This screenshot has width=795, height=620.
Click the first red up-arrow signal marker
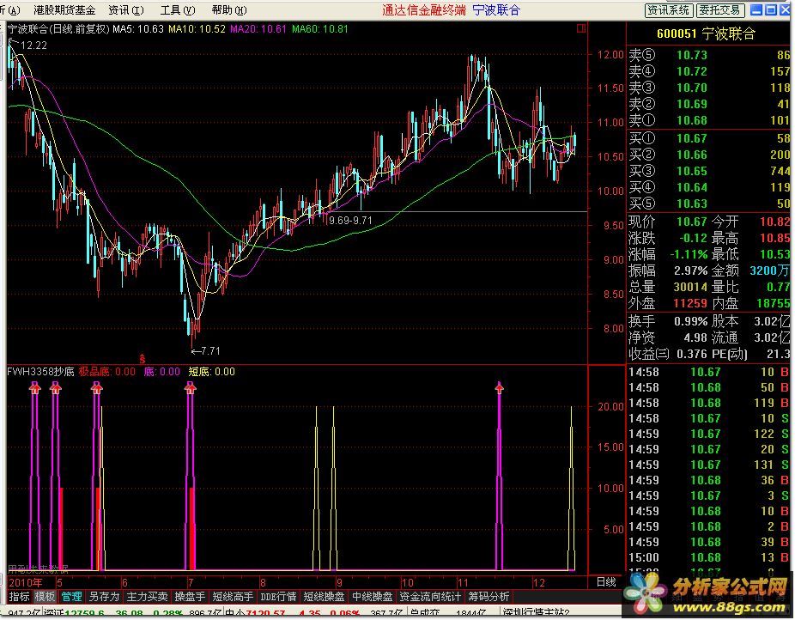(34, 388)
